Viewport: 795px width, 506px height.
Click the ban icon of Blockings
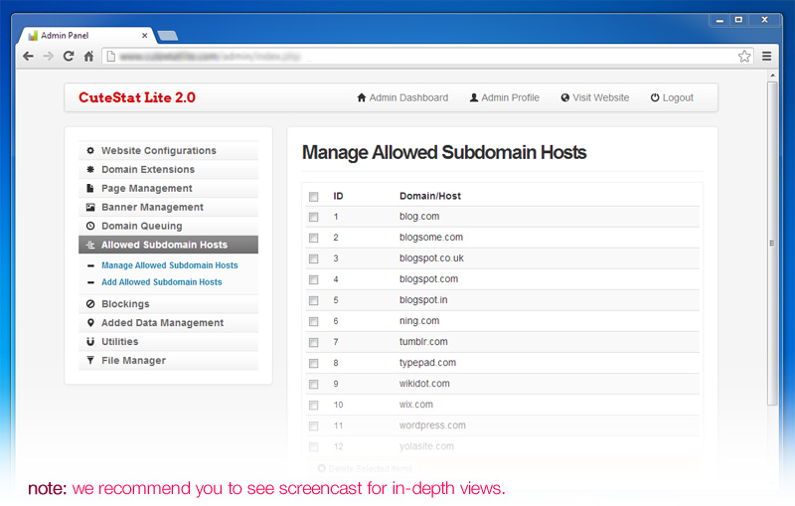tap(90, 304)
